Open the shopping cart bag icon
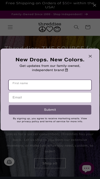This screenshot has height=179, width=100. 88,27
